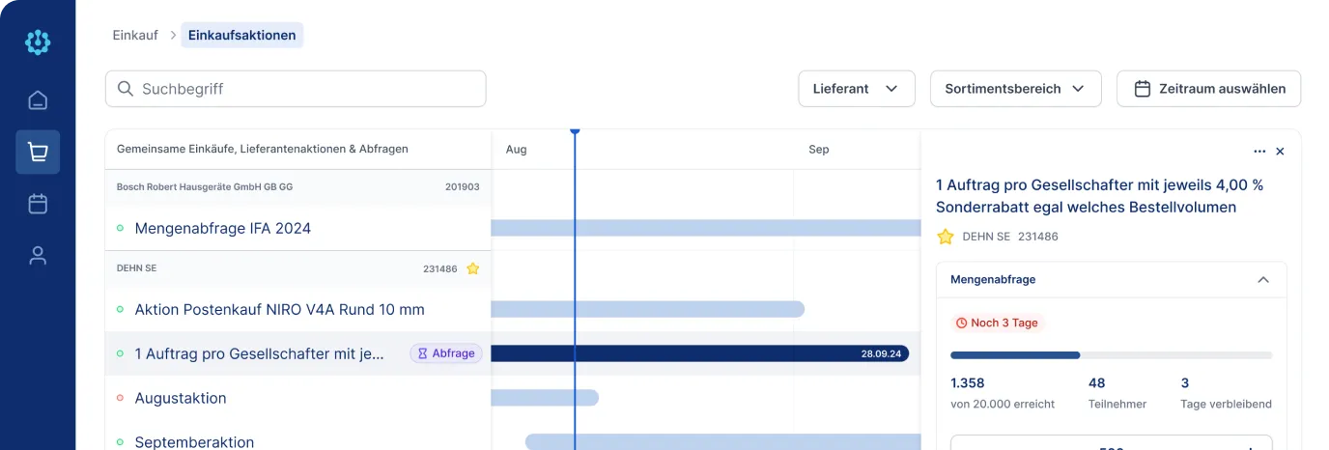Go to Einkauf breadcrumb

tap(135, 35)
